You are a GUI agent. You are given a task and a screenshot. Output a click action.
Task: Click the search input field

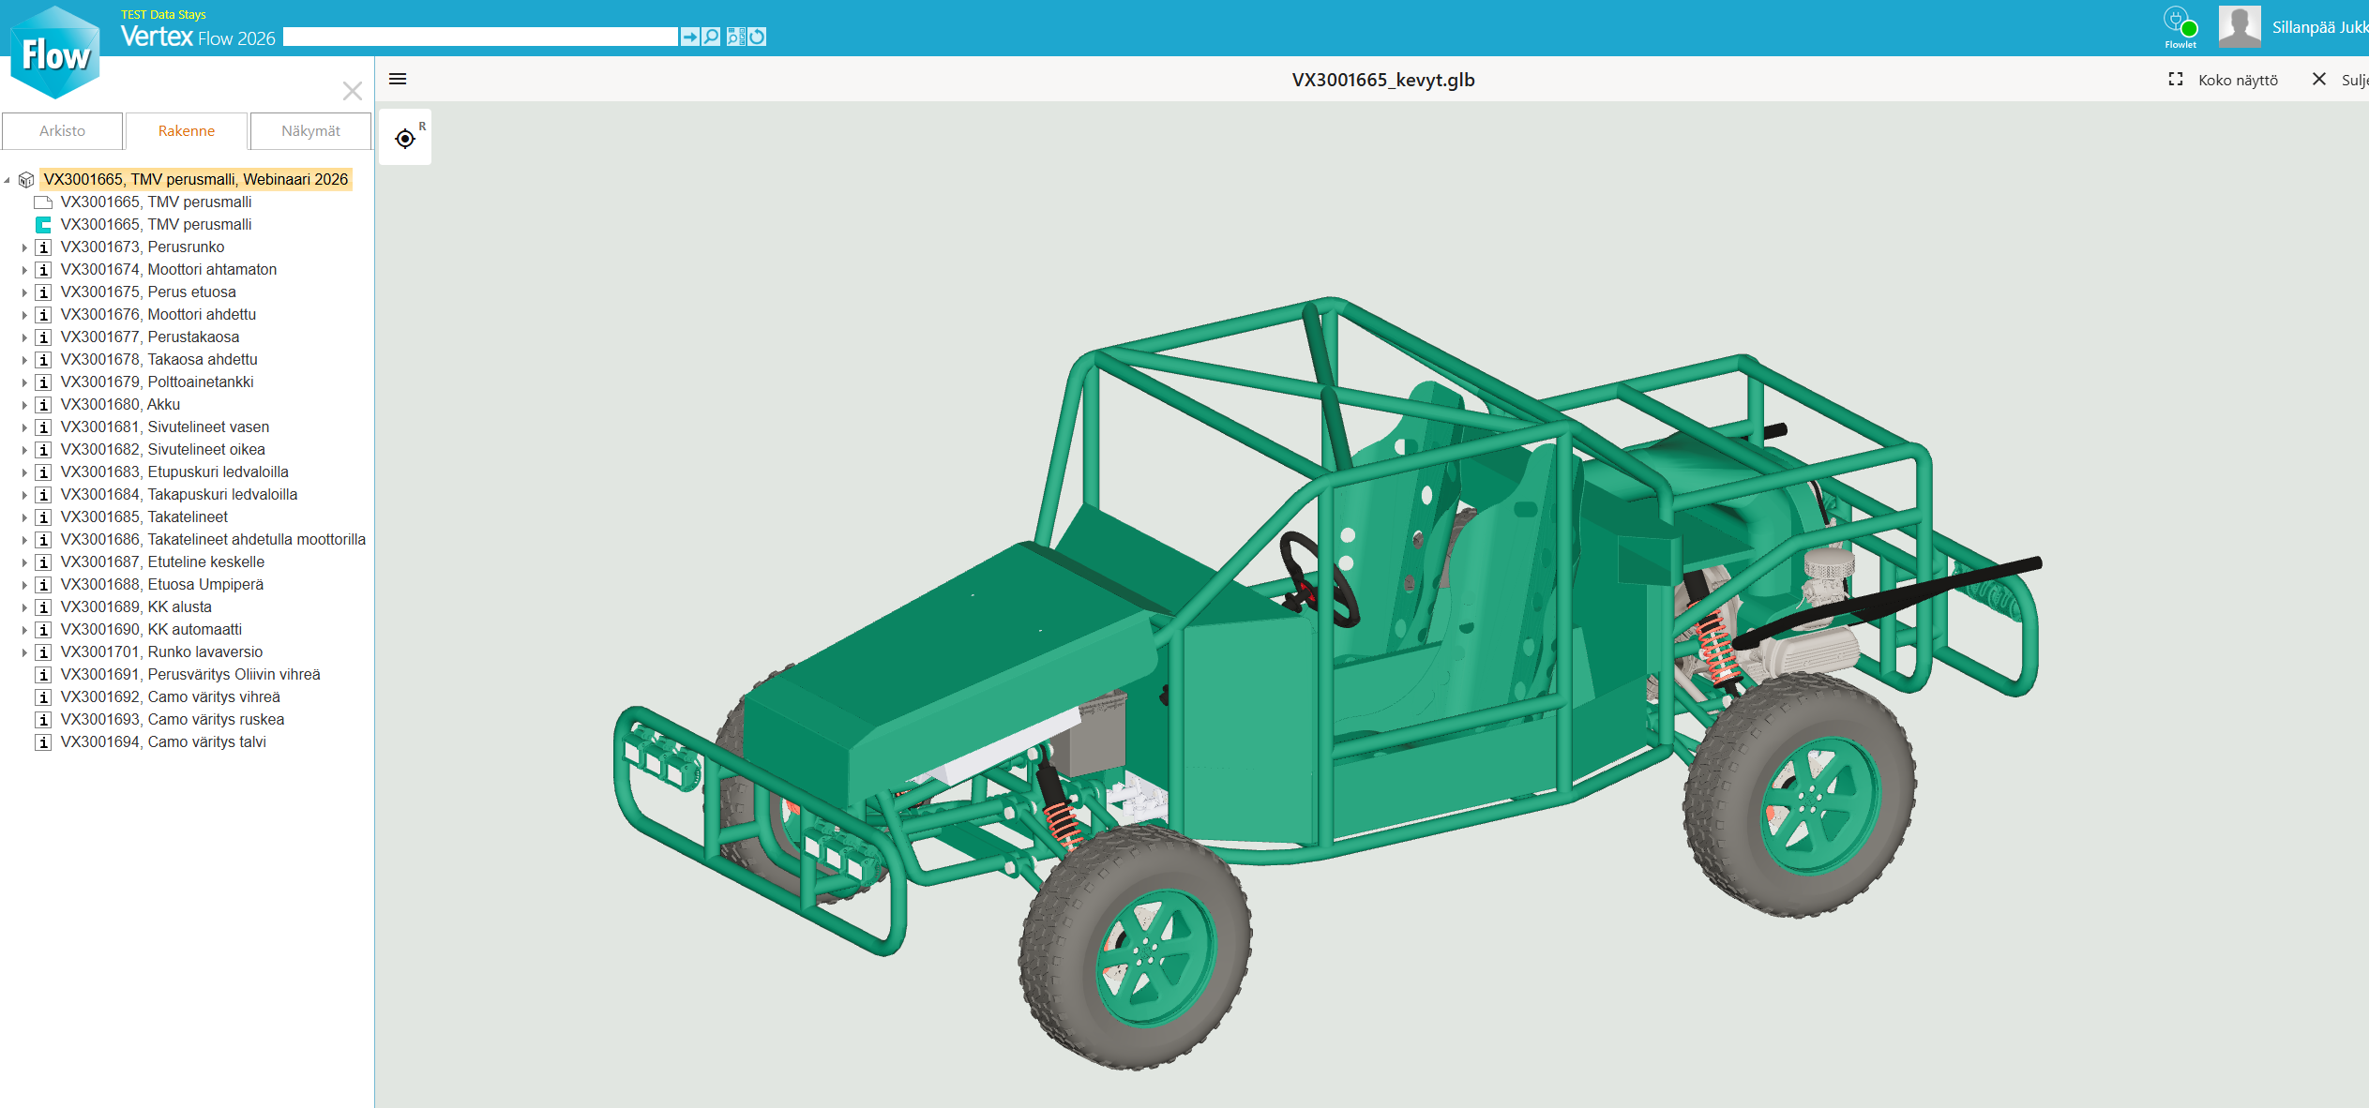pos(480,37)
